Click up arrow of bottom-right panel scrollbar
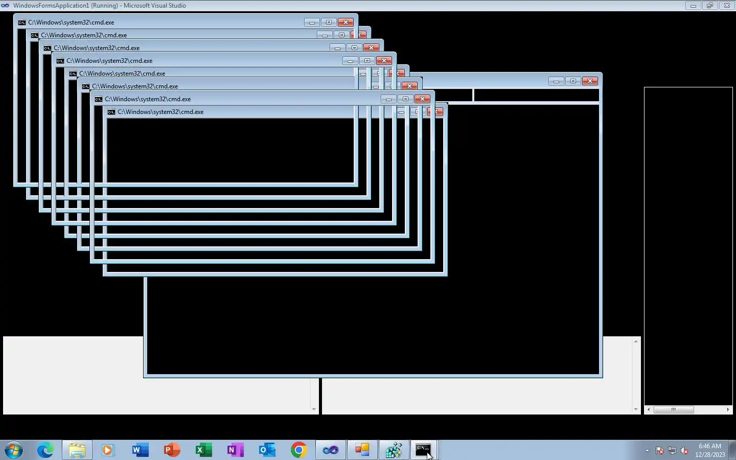Image resolution: width=736 pixels, height=460 pixels. 636,341
